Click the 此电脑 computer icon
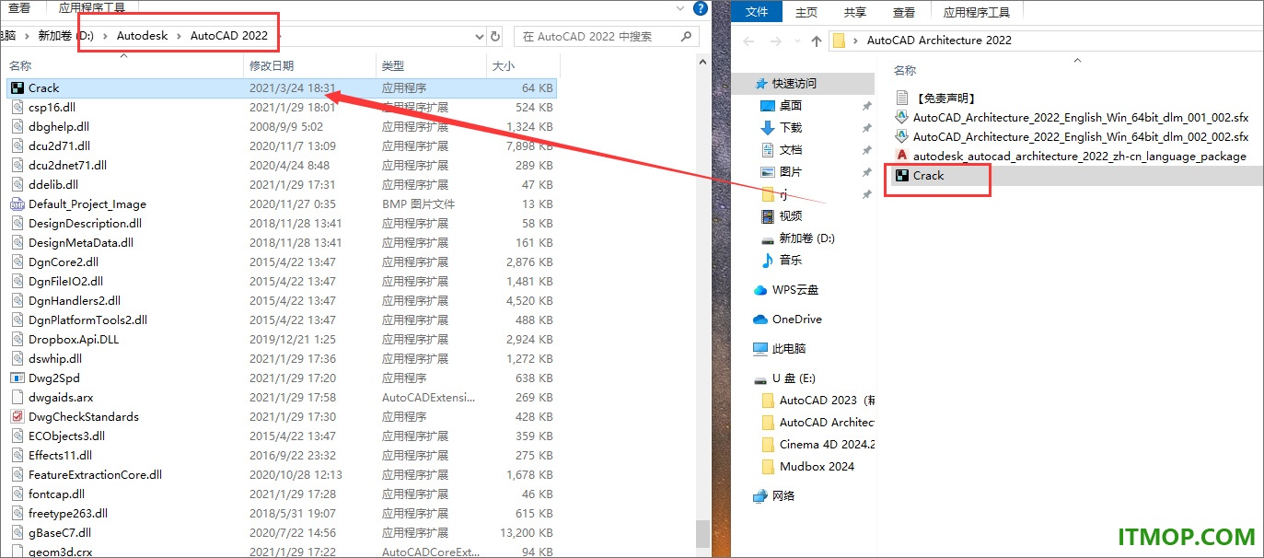 pyautogui.click(x=760, y=349)
